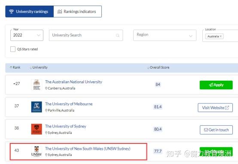Open the Location filter field
Image resolution: width=238 pixels, height=164 pixels.
pos(220,36)
